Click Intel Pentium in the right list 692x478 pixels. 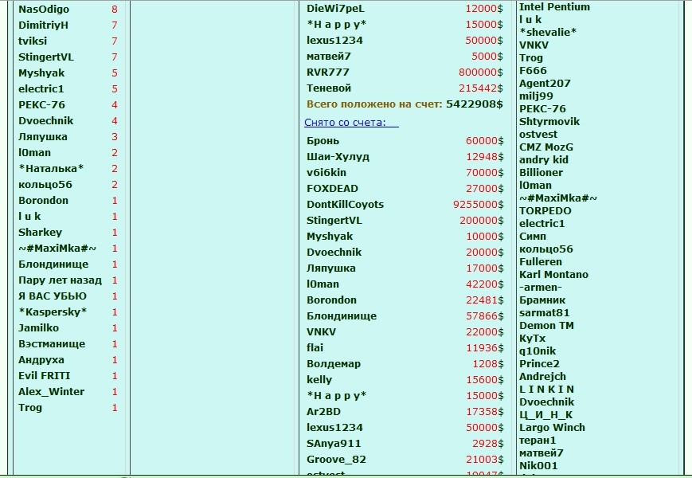point(554,7)
